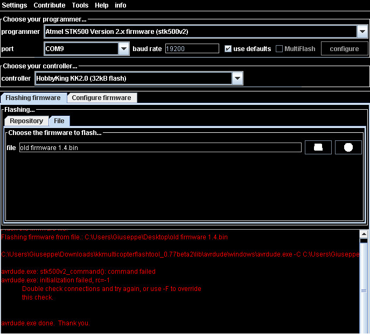Click the 'initialization failed, rc=-1' log line

point(55,280)
